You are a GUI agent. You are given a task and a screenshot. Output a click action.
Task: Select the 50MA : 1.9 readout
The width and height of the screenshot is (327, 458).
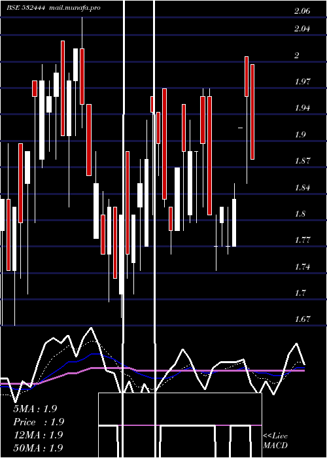tap(38, 448)
